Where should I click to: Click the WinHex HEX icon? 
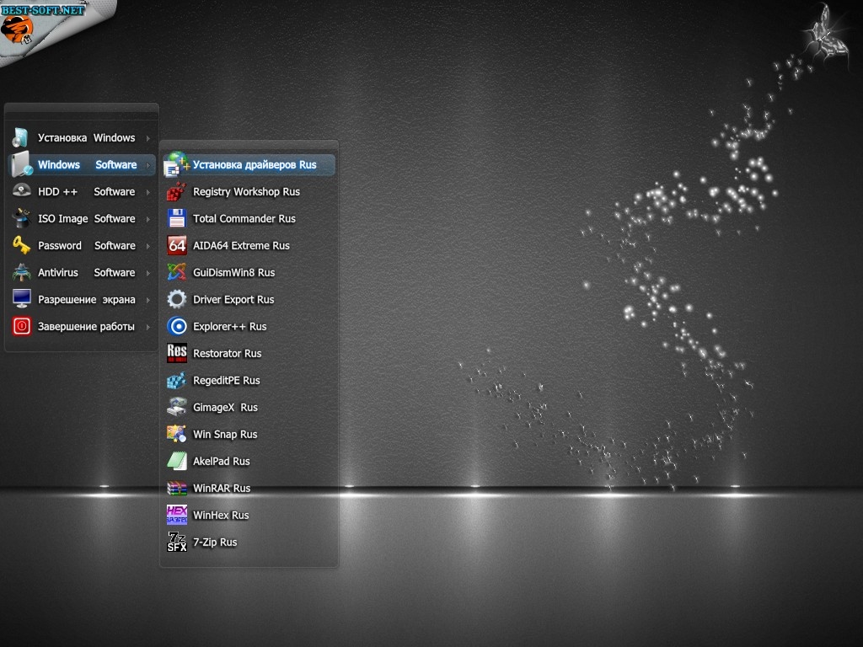click(x=177, y=515)
